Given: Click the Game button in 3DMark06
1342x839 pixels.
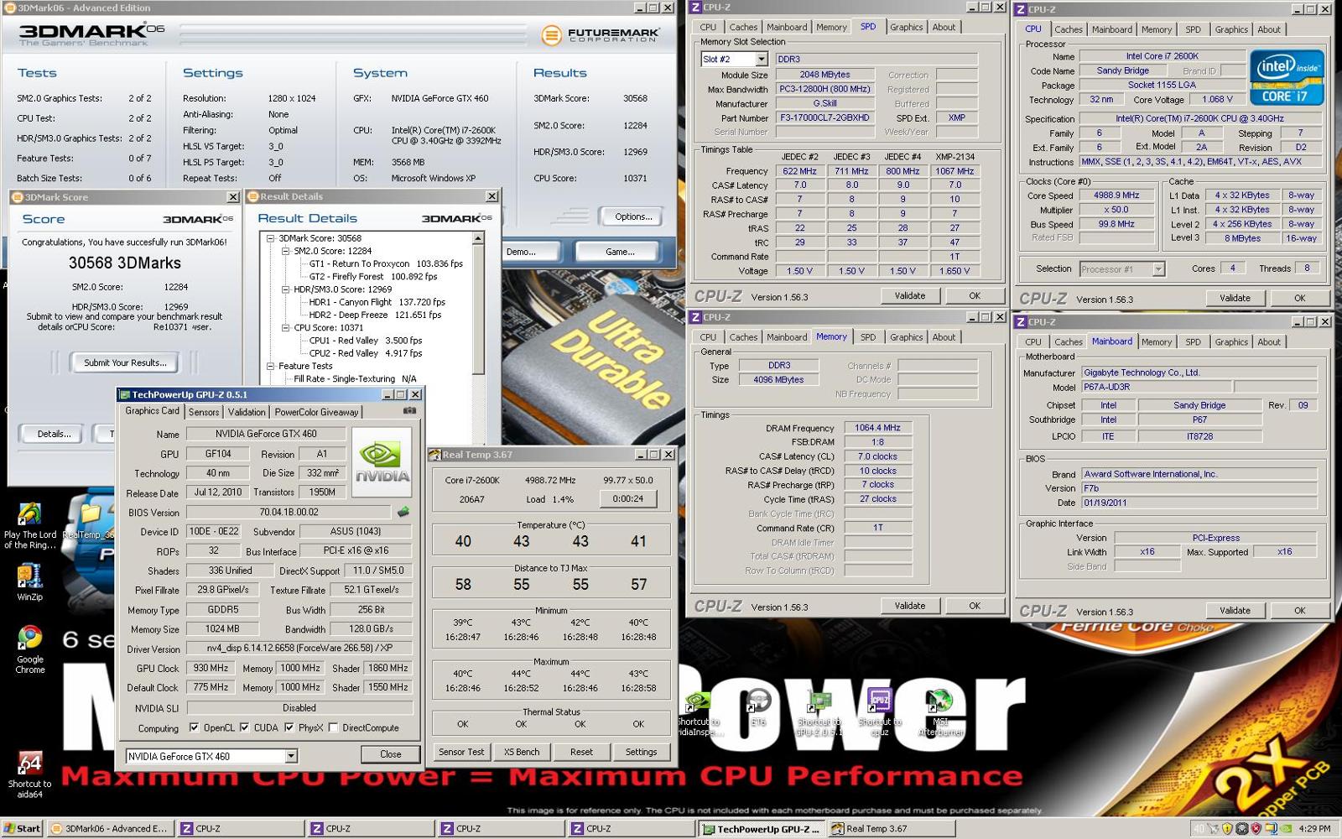Looking at the screenshot, I should tap(620, 252).
